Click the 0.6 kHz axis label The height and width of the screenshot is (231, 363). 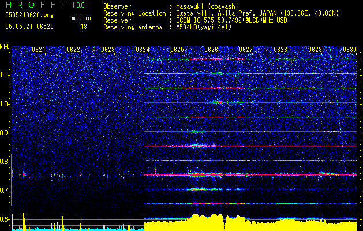pos(5,219)
